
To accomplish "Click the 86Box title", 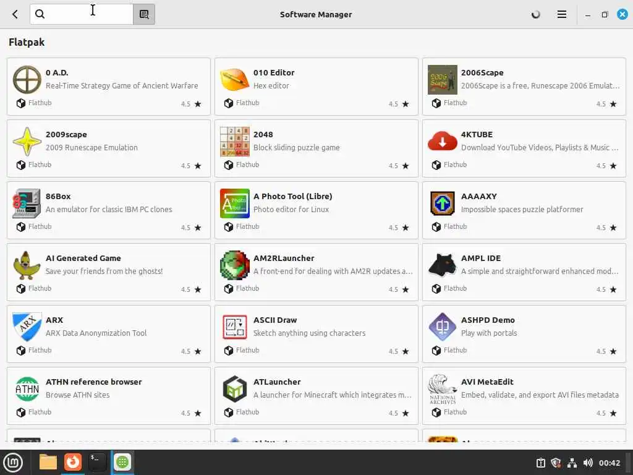I will point(58,196).
